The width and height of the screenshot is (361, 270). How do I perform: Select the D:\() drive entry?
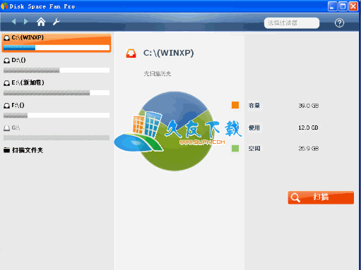[57, 66]
